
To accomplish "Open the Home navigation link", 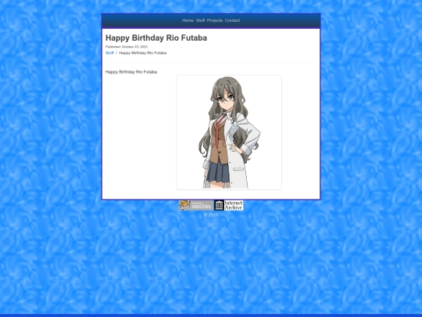I will click(x=188, y=20).
